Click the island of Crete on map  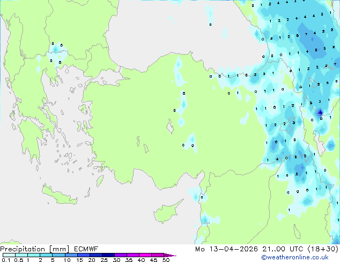coord(59,195)
